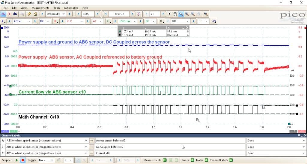Click zoom to full view icon
The height and width of the screenshot is (164, 307).
click(x=206, y=14)
